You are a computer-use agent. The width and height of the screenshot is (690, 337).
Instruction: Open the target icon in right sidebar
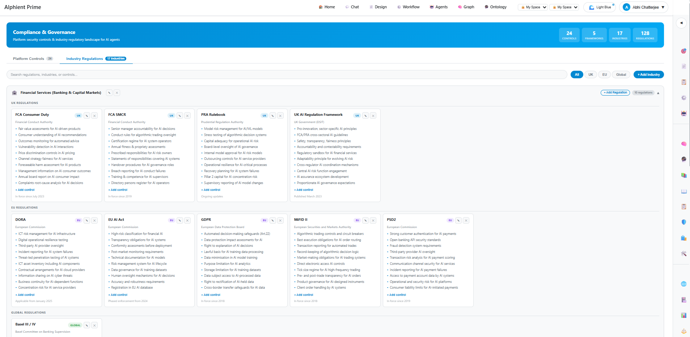[683, 51]
